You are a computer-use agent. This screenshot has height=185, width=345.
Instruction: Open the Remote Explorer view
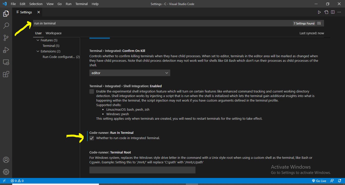click(6, 62)
